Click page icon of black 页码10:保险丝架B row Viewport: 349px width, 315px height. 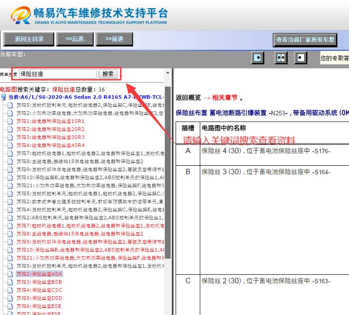[10, 177]
